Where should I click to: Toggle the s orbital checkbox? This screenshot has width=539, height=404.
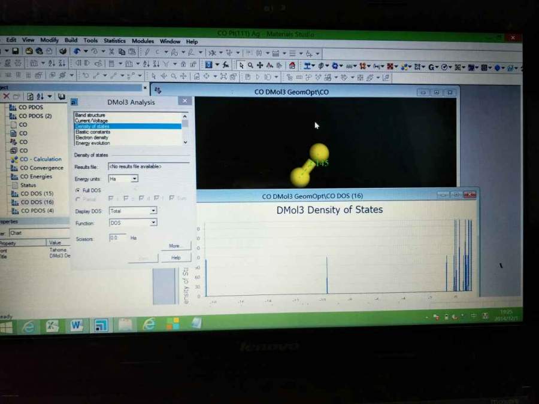click(x=111, y=198)
